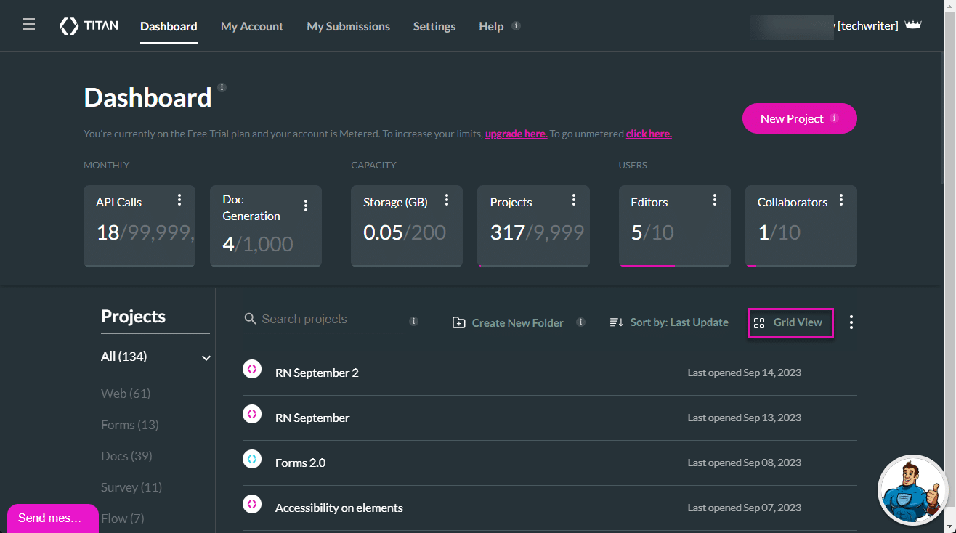The width and height of the screenshot is (956, 533).
Task: Open the Settings menu item
Action: (x=434, y=26)
